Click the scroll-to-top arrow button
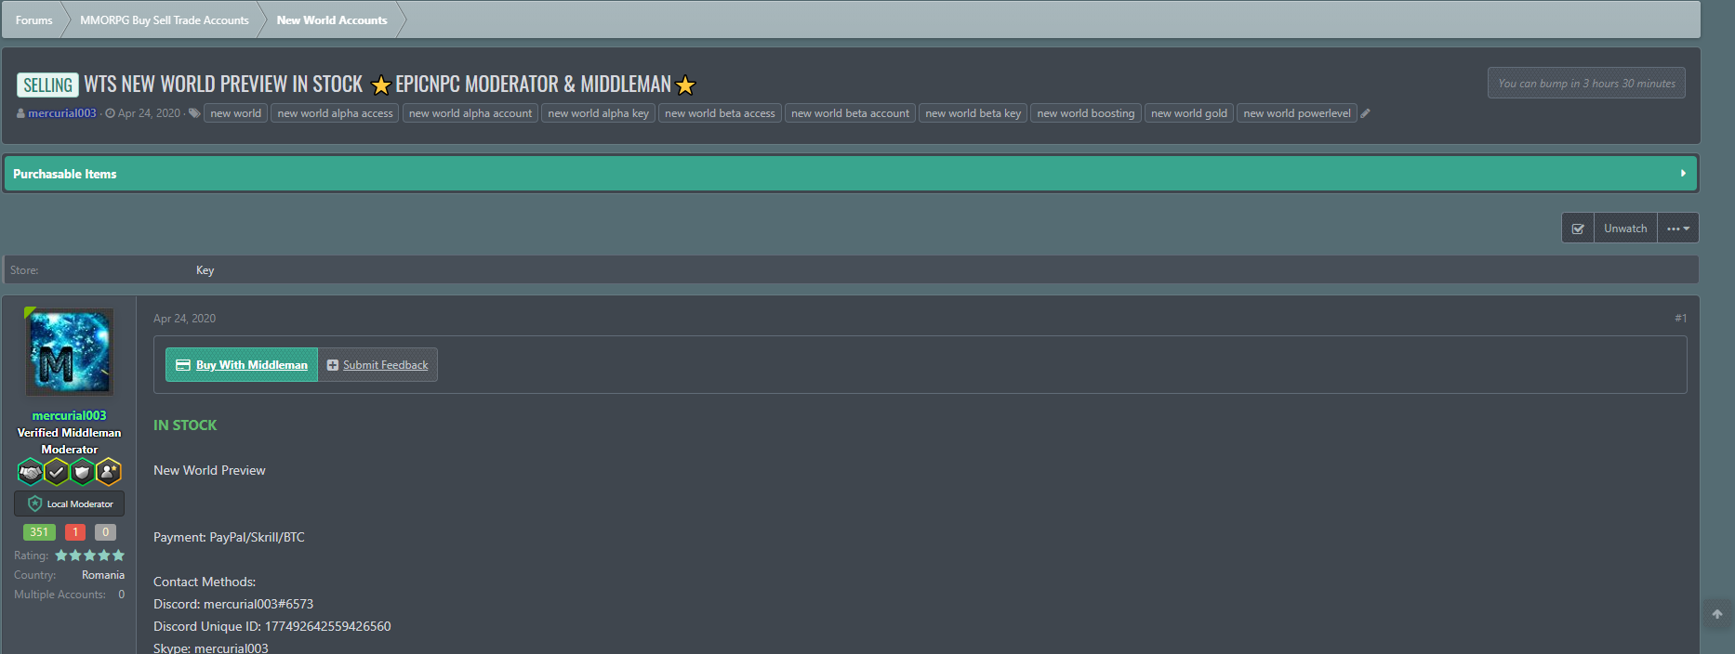1735x654 pixels. (1717, 614)
